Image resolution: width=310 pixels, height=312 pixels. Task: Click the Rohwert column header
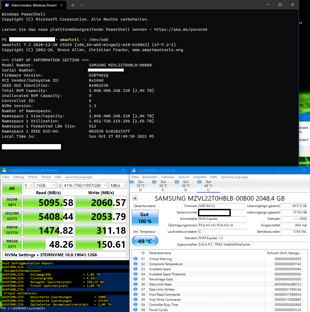(x=284, y=253)
